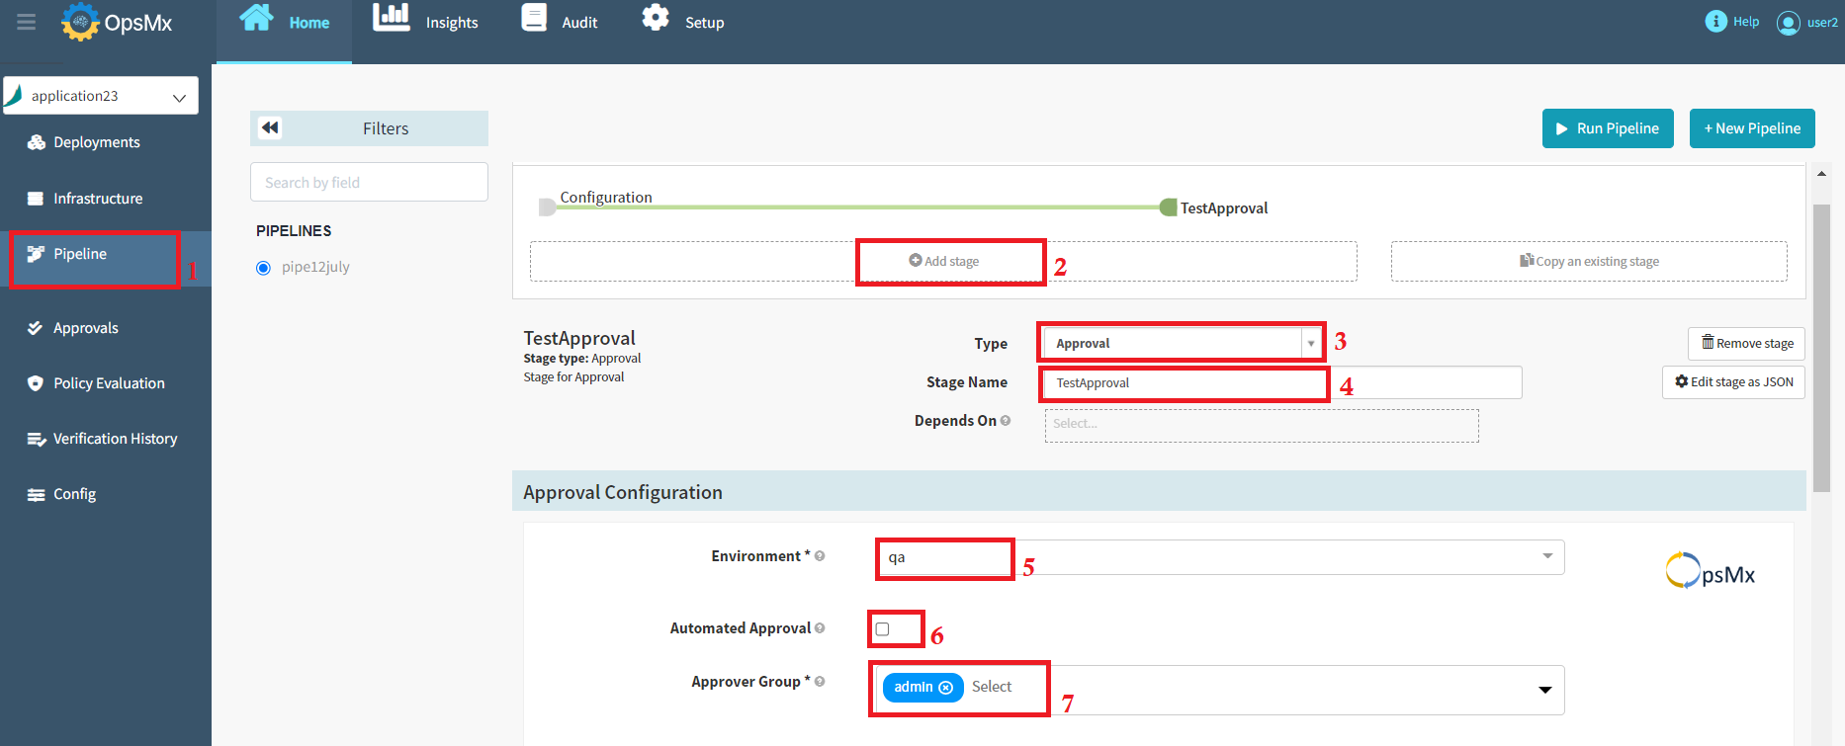This screenshot has width=1845, height=746.
Task: Remove the admin tag from Approver Group
Action: pyautogui.click(x=946, y=688)
